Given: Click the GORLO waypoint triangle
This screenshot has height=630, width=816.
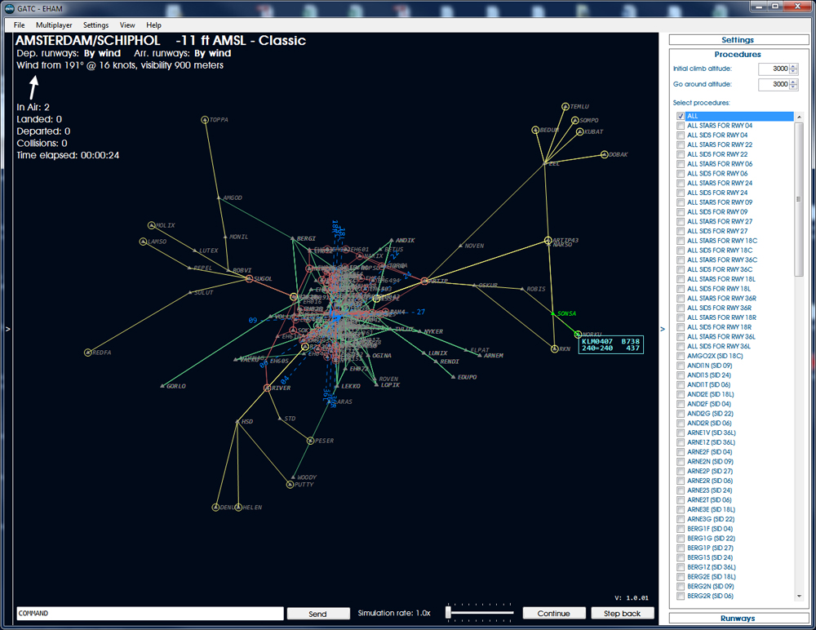Looking at the screenshot, I should [x=162, y=386].
